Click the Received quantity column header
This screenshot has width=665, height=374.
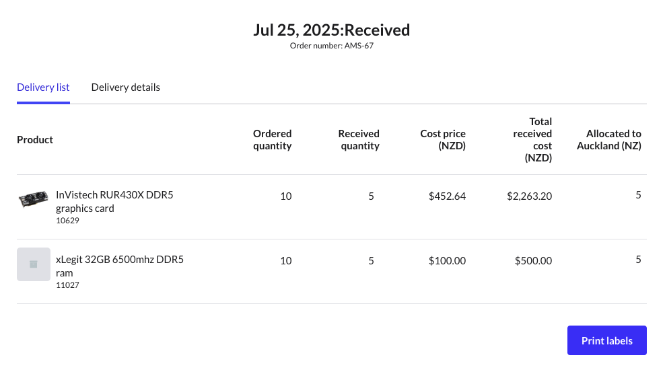(x=359, y=140)
